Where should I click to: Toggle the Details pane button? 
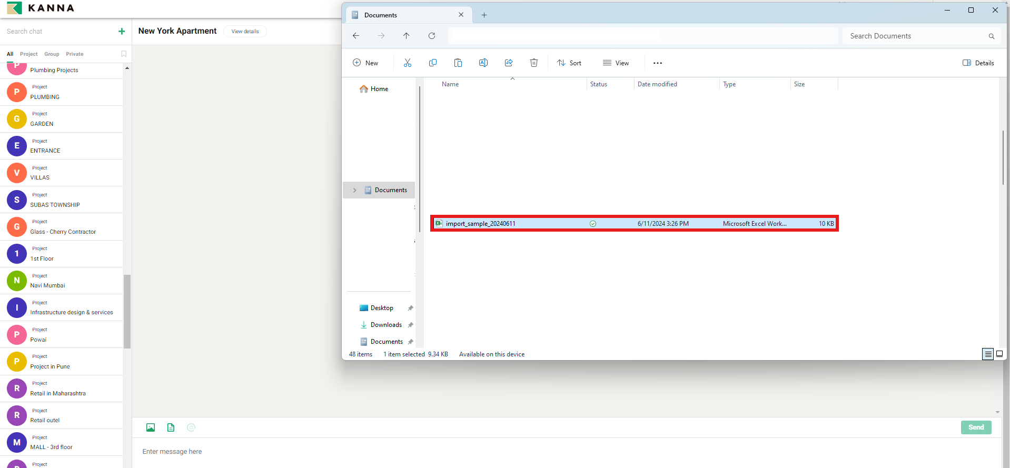coord(978,63)
